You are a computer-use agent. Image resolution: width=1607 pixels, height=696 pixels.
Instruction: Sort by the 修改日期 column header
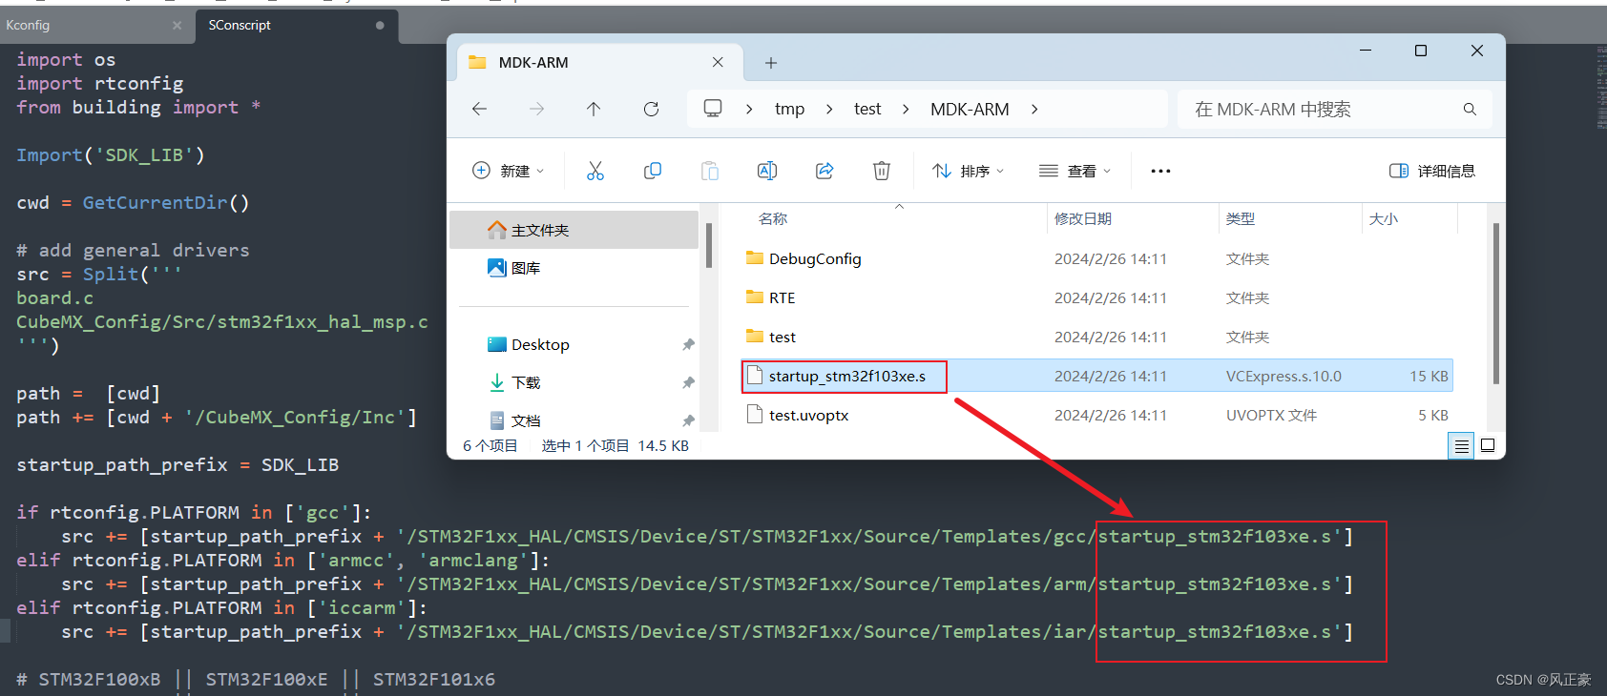(x=1083, y=219)
